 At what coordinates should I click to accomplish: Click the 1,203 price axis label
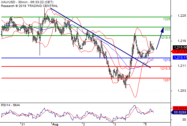coord(182,91)
